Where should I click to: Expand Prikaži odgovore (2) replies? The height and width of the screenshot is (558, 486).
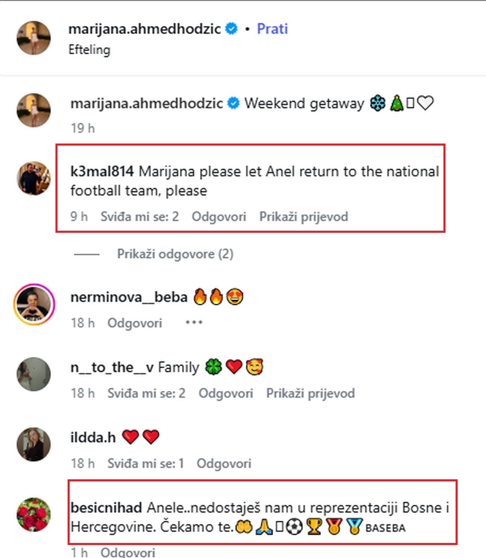tap(175, 254)
